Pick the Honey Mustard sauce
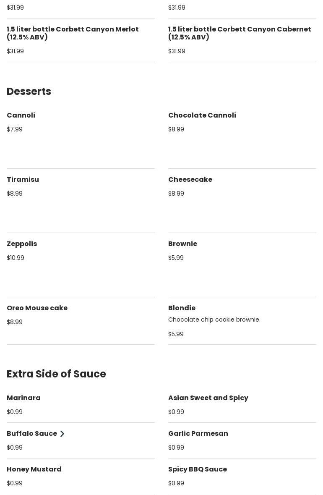 [x=34, y=469]
